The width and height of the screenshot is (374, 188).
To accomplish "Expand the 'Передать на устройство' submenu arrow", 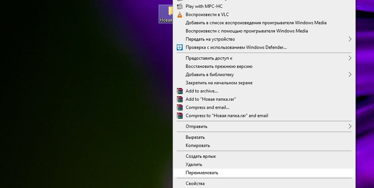I will (350, 39).
